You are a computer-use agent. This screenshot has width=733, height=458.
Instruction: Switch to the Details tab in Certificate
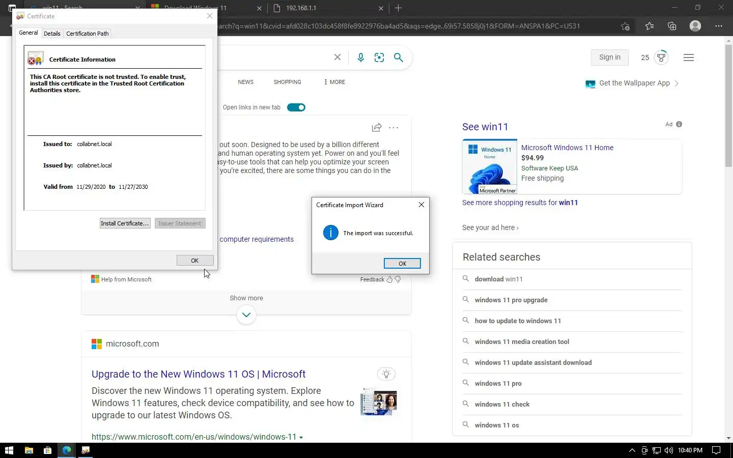52,34
